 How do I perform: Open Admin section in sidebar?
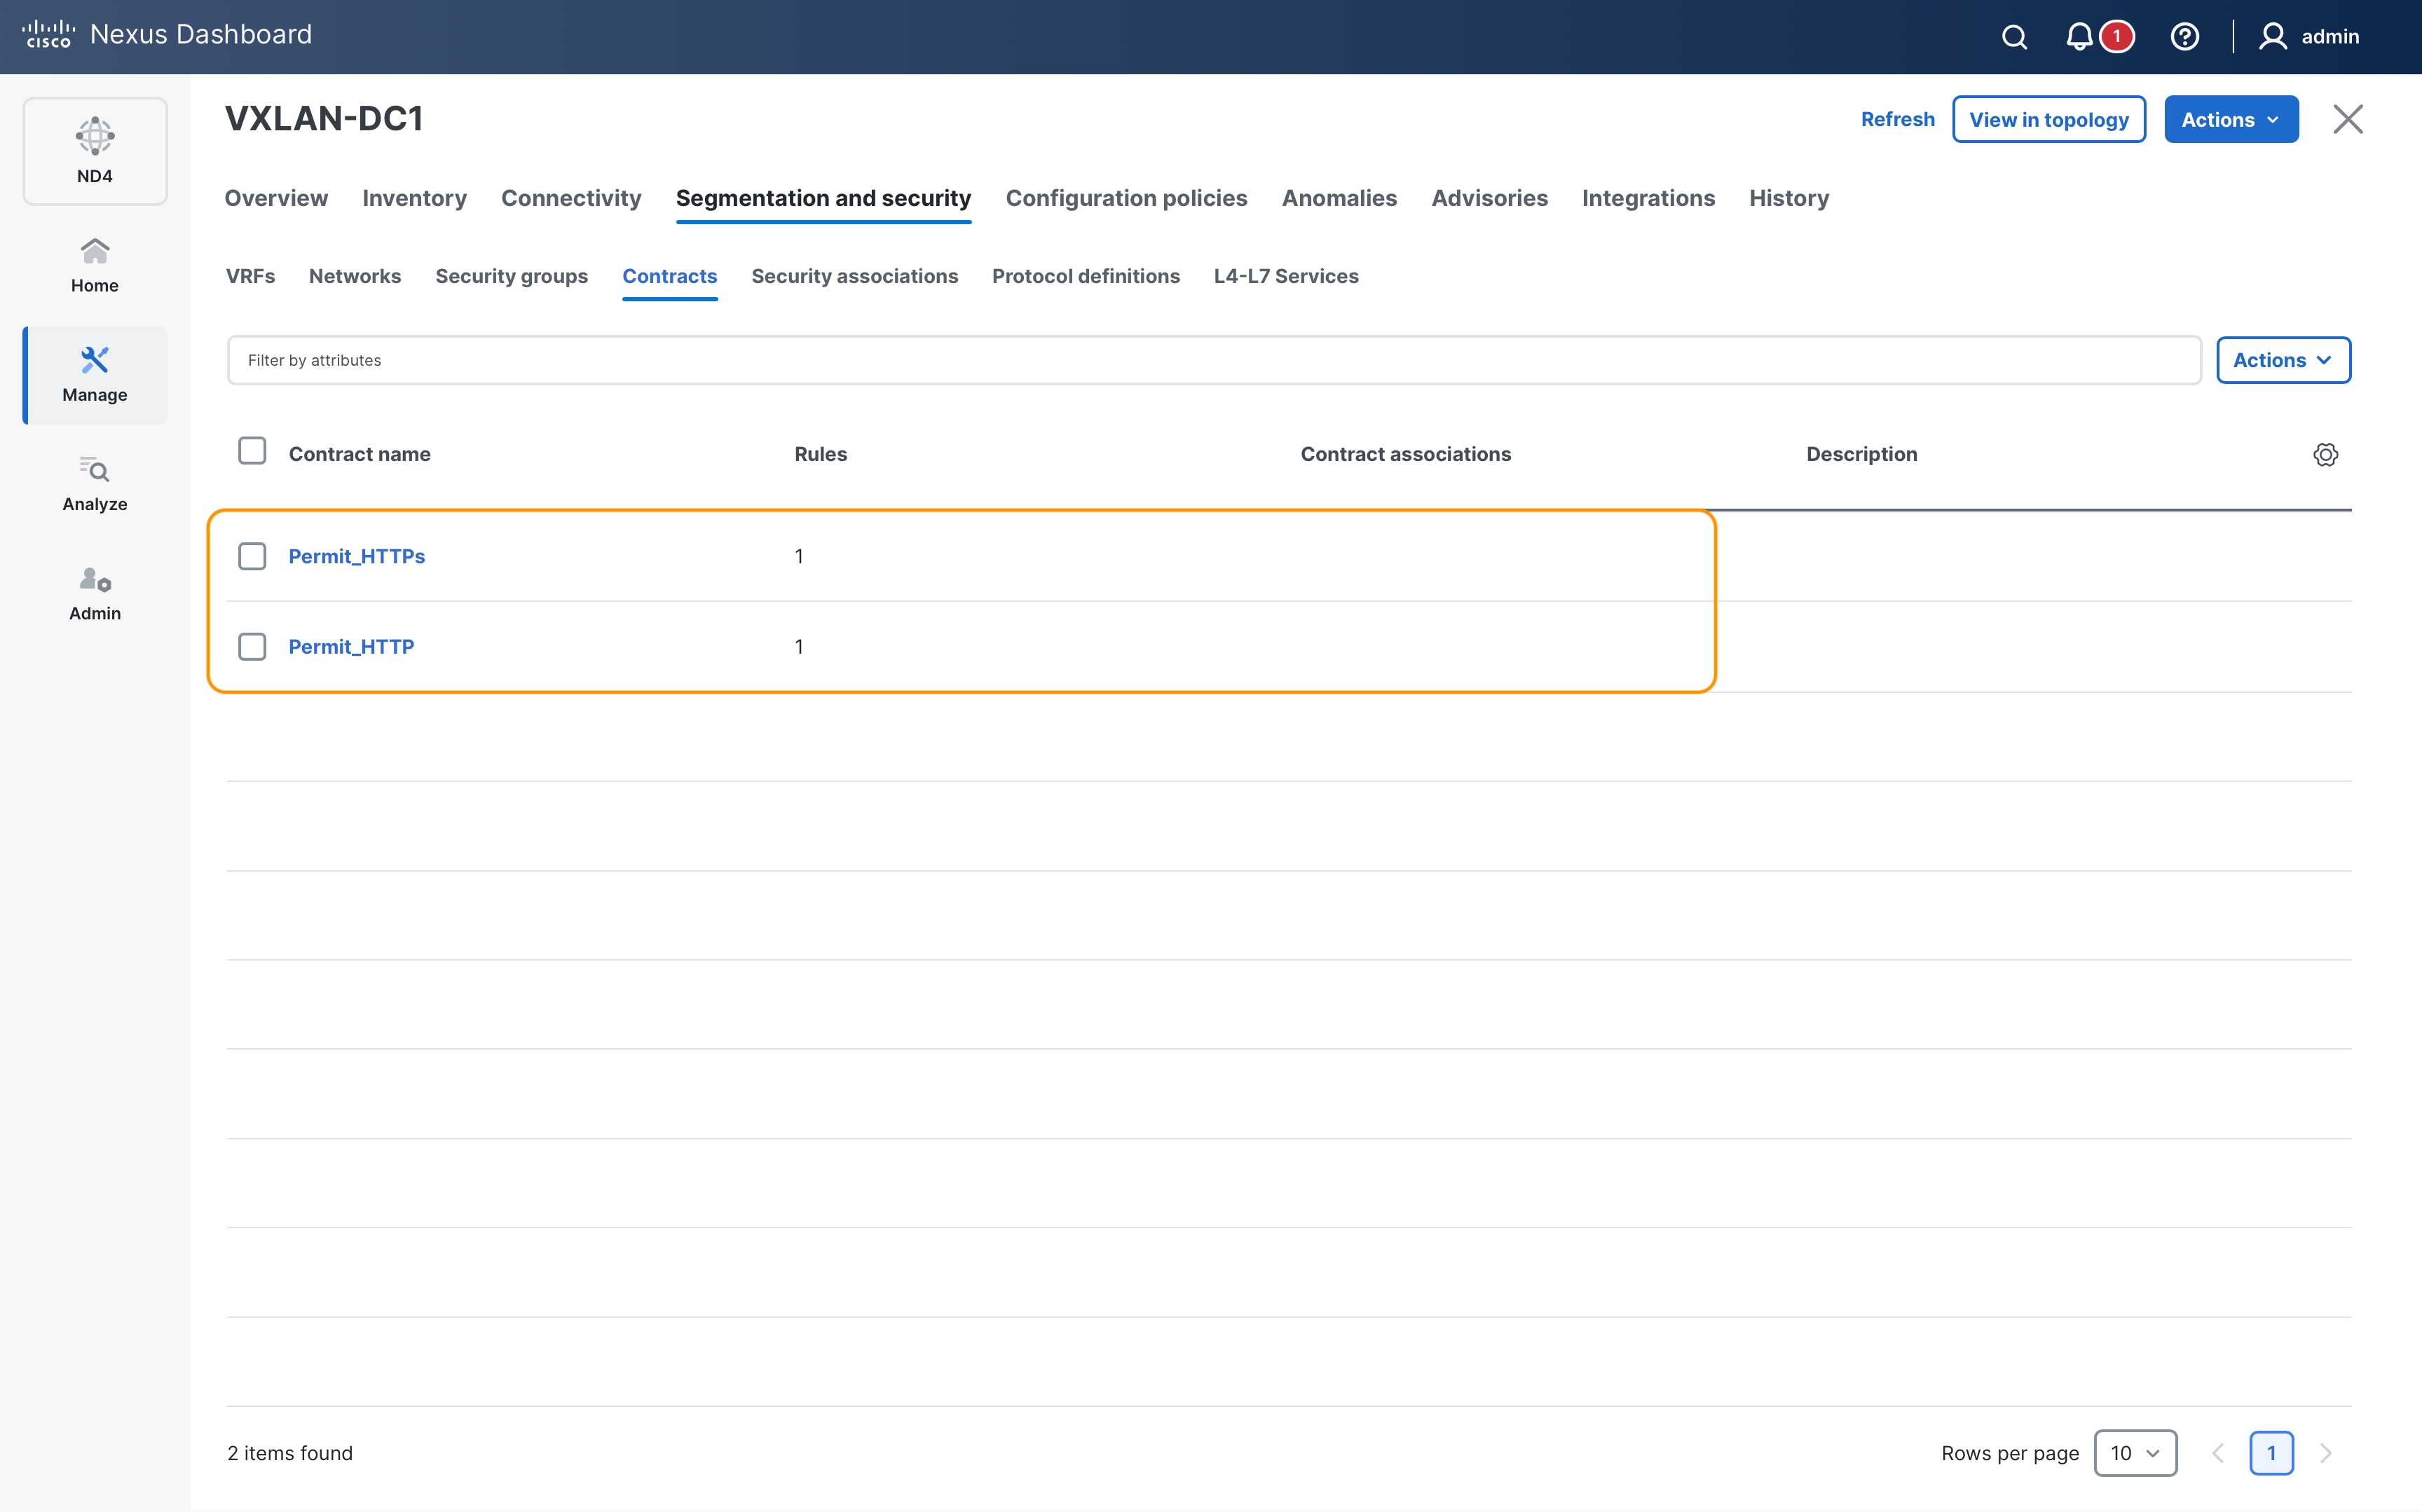pos(95,594)
